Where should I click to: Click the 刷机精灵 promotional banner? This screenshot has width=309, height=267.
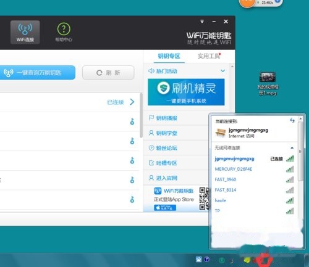(x=186, y=92)
